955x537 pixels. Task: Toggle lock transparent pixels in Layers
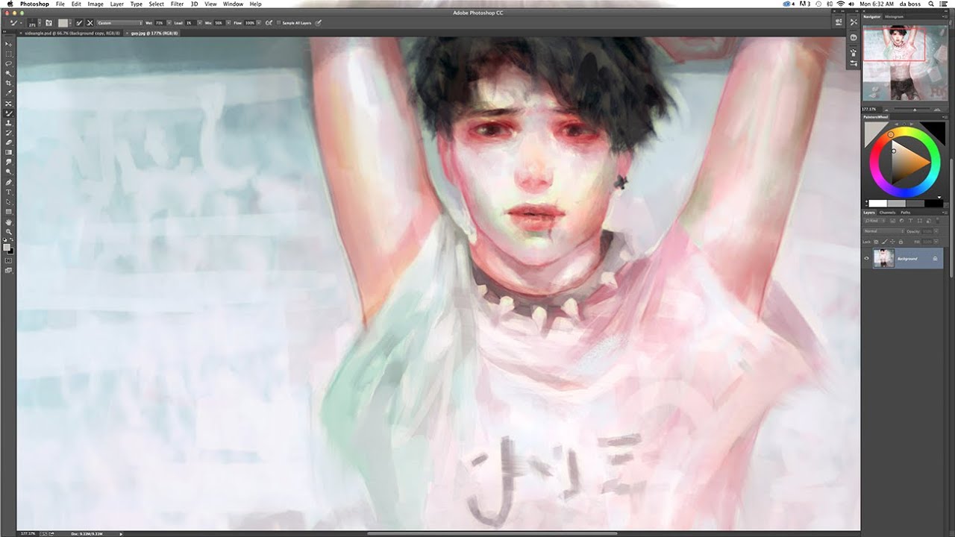876,242
